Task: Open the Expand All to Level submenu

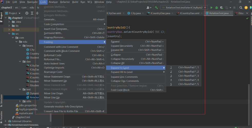Action: [136, 72]
